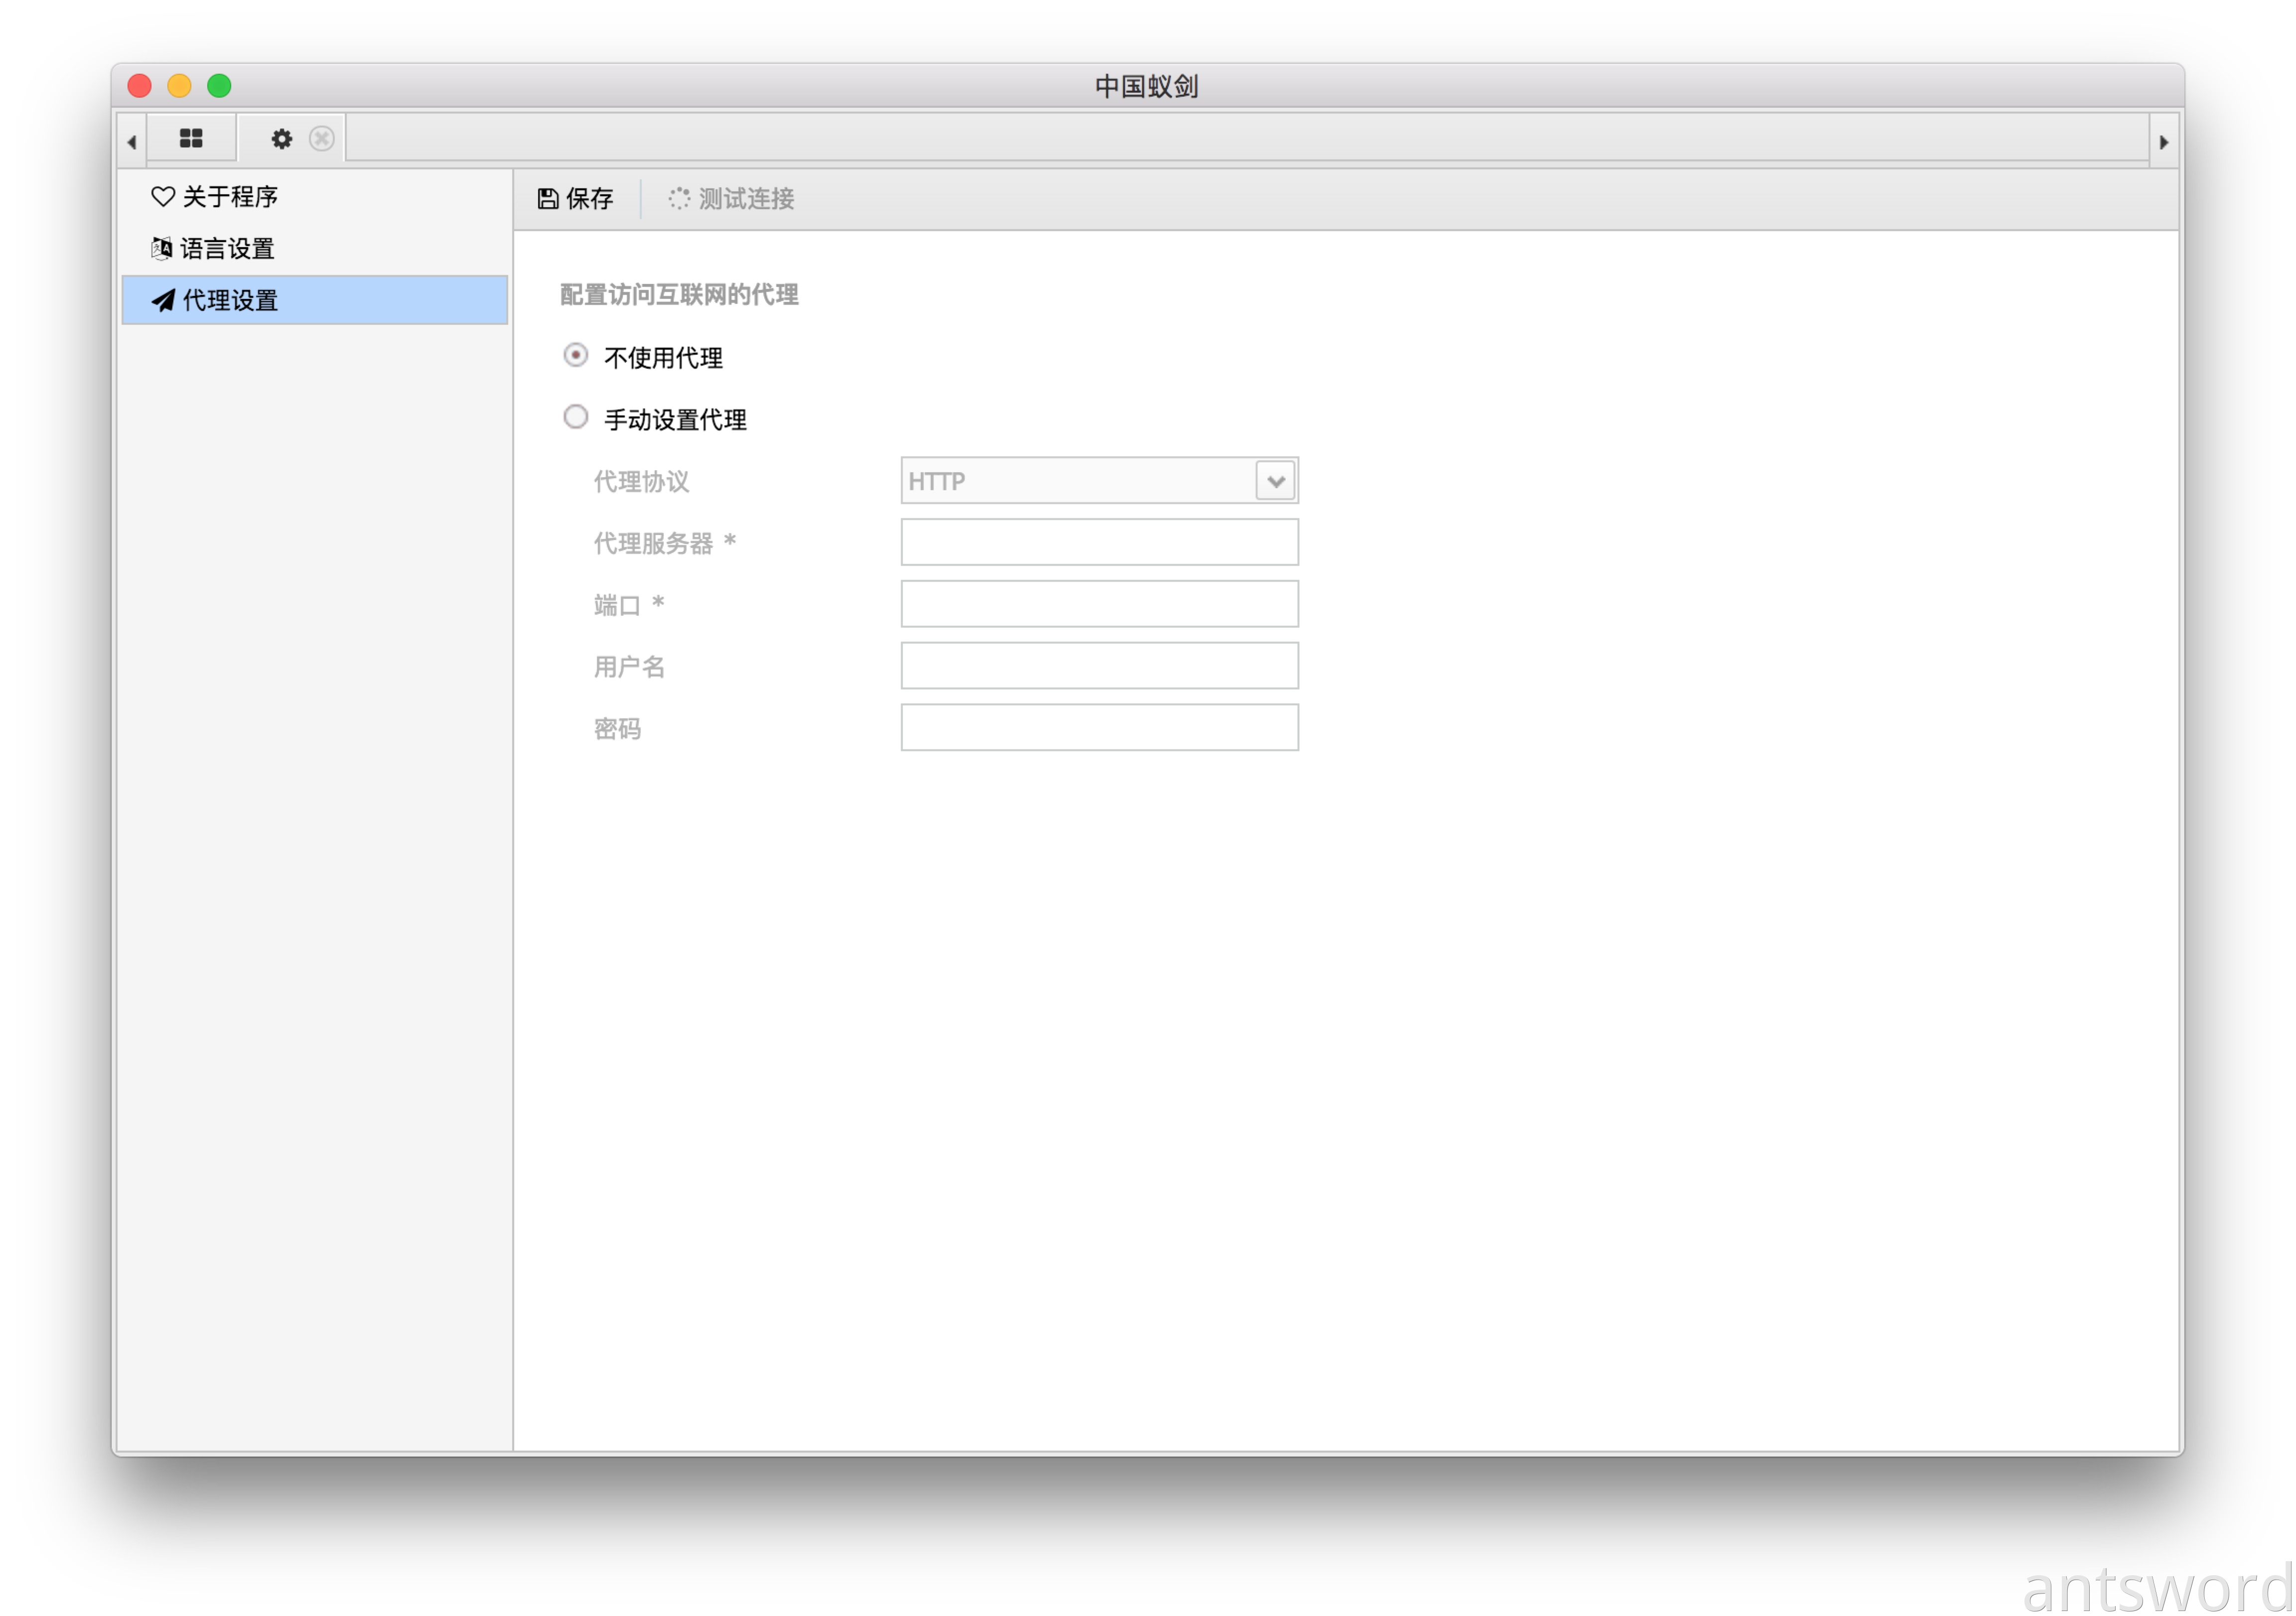Click the heart icon beside 关于程序

click(x=163, y=196)
